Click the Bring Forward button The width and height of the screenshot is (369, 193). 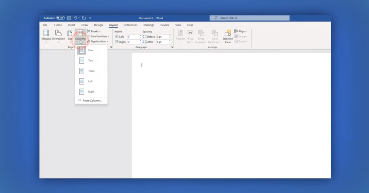201,36
